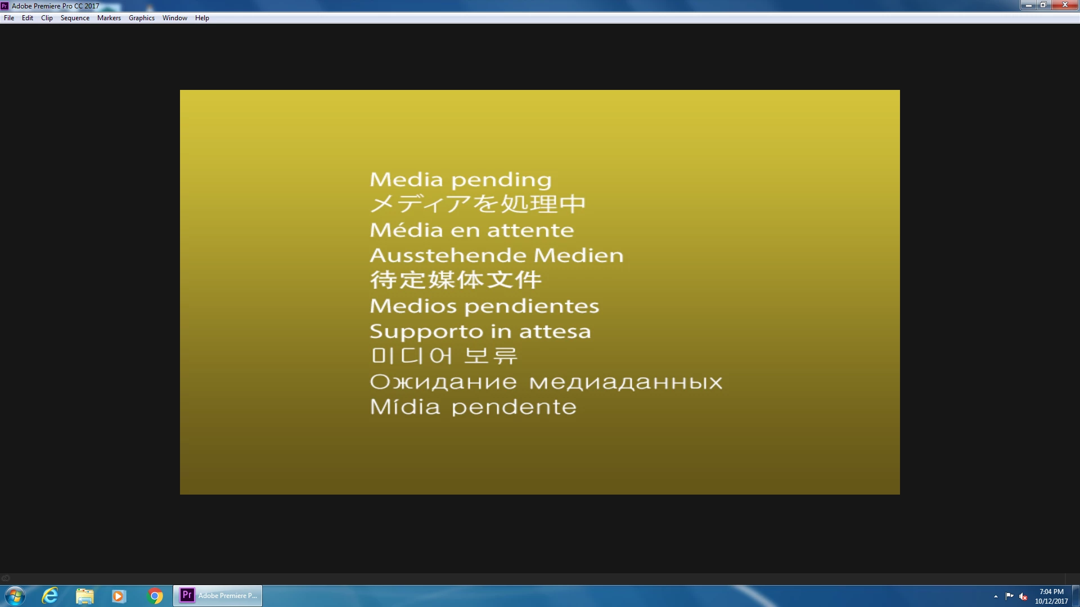Click the media pending video frame
The height and width of the screenshot is (607, 1080).
[539, 292]
